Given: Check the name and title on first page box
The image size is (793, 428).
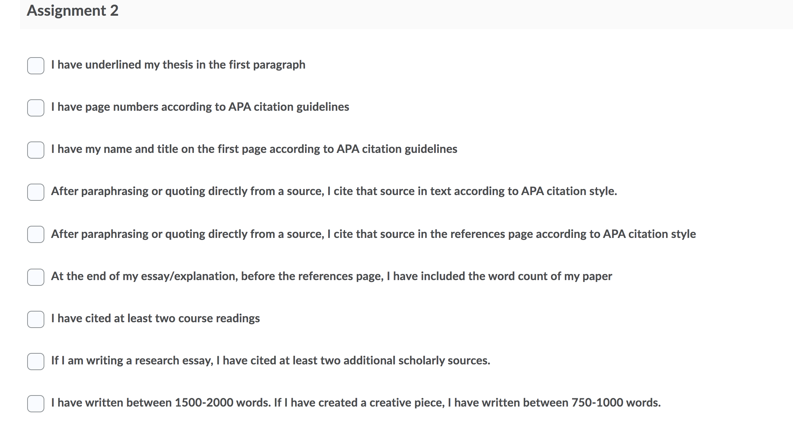Looking at the screenshot, I should (x=36, y=150).
